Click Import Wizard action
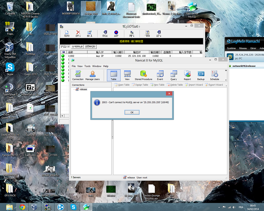The height and width of the screenshot is (211, 264). pyautogui.click(x=194, y=85)
